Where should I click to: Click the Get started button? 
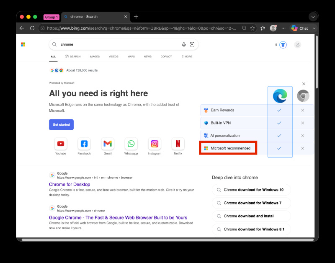tap(61, 124)
